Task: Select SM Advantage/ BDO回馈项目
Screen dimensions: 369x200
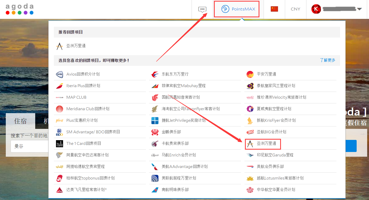Action: (93, 132)
